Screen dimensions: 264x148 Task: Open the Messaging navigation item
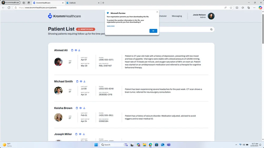[x=177, y=16]
